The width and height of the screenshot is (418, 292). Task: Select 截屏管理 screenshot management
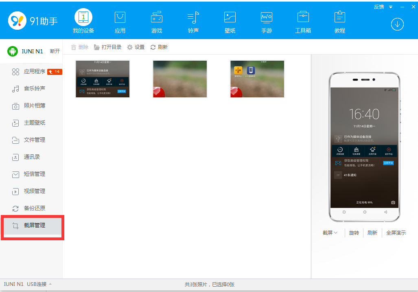(x=32, y=226)
